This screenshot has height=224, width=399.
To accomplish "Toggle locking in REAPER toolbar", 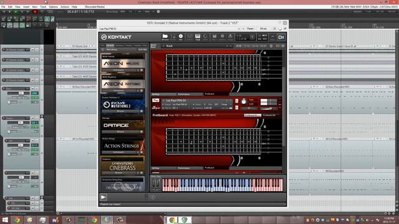I will (x=28, y=25).
